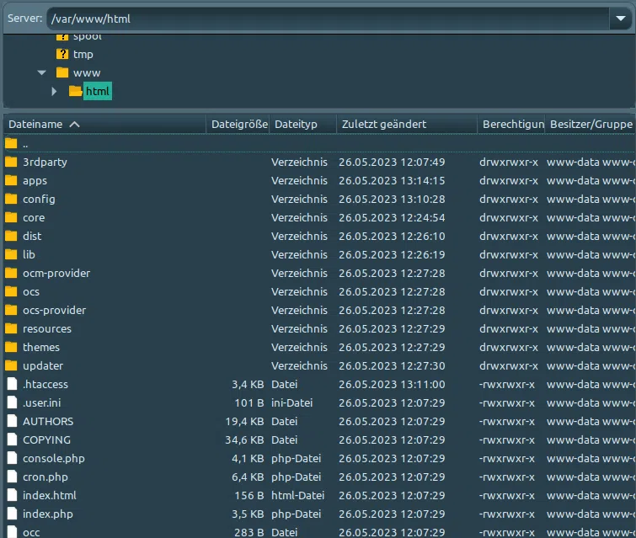Click the resources folder icon
Viewport: 636px width, 538px height.
pos(11,328)
